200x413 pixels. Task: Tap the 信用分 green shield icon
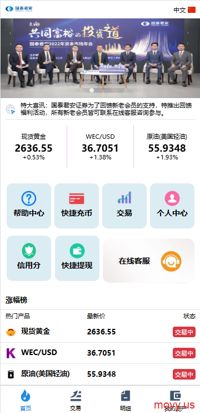(x=28, y=251)
